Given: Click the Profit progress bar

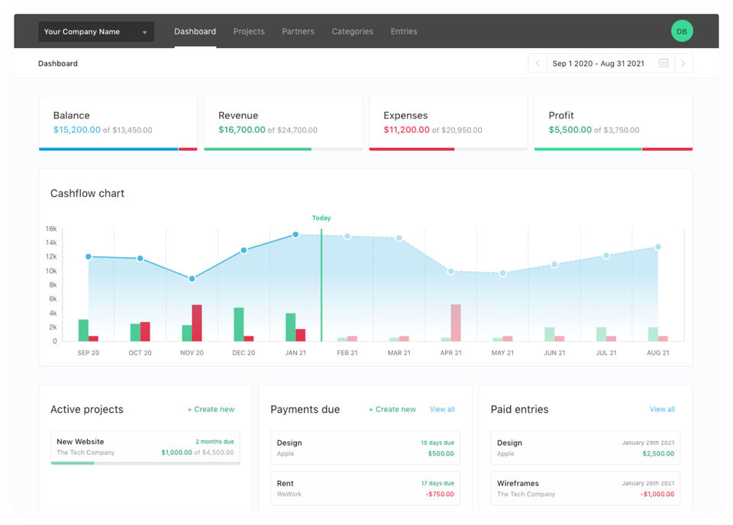Looking at the screenshot, I should (613, 149).
